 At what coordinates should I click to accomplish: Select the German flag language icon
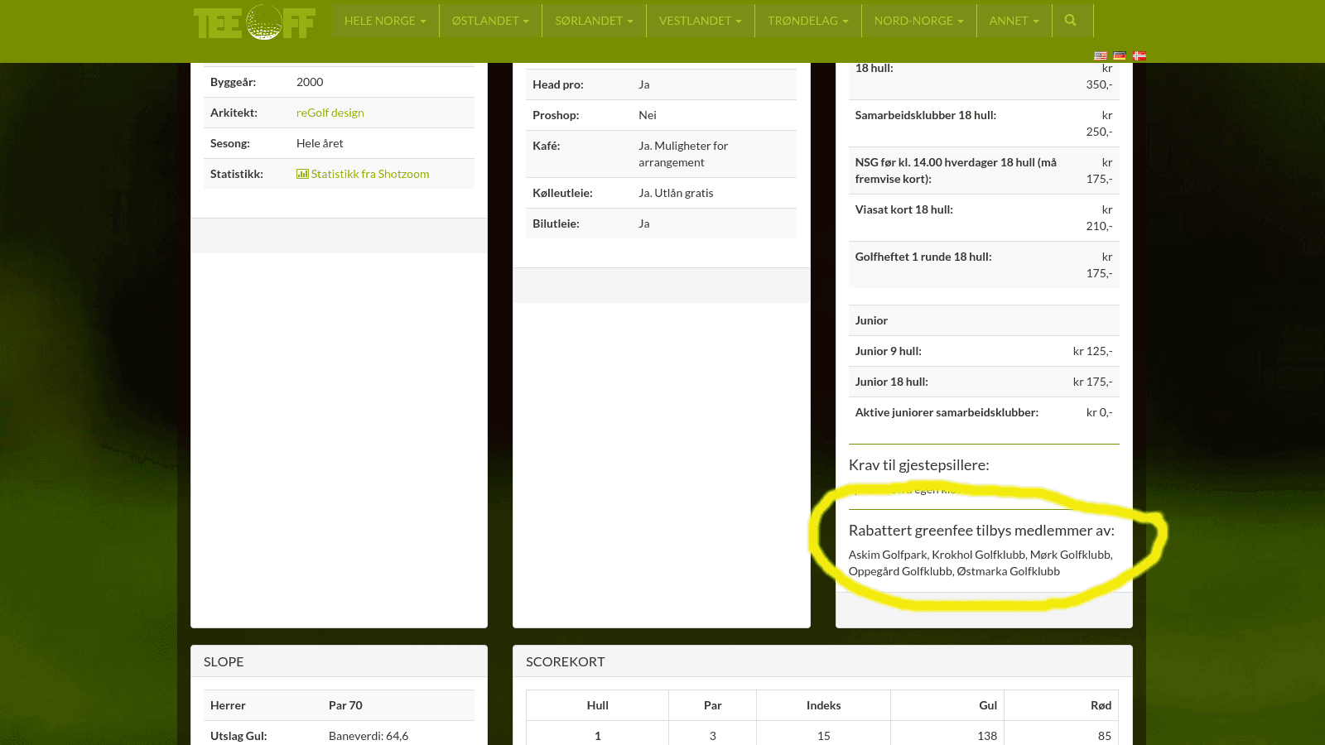1120,56
